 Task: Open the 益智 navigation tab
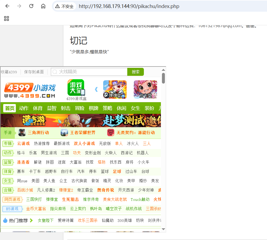pos(52,108)
